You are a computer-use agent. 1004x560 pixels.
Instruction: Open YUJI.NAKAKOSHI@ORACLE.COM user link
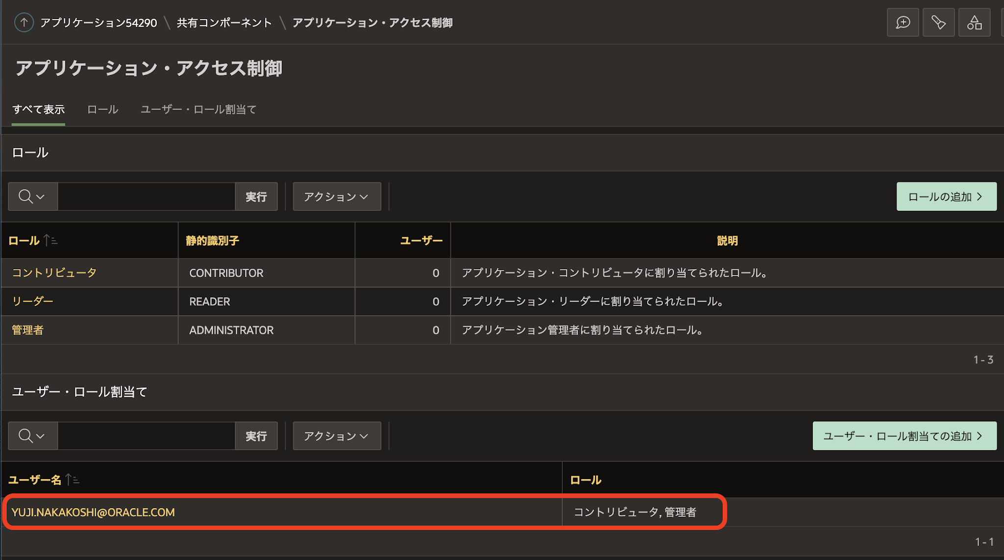pyautogui.click(x=93, y=512)
